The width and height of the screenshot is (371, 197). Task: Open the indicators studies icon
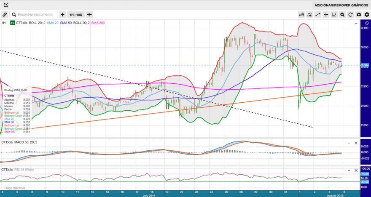309,15
